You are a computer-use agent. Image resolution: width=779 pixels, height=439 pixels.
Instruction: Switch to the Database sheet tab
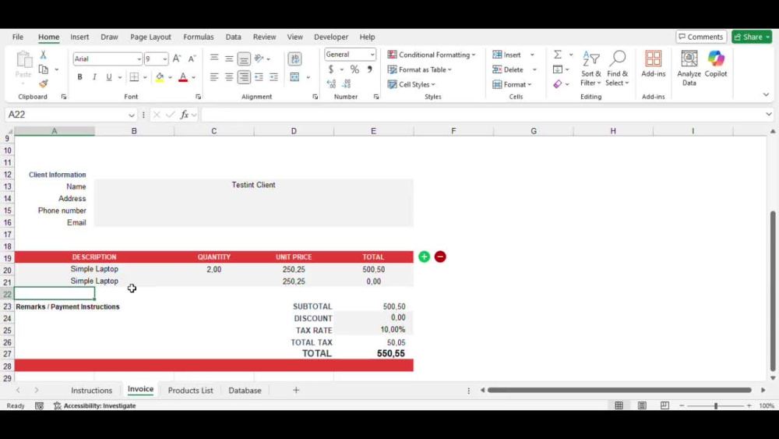[x=245, y=391]
